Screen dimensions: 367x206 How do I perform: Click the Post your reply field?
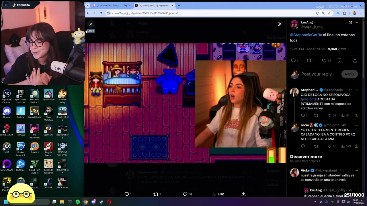316,74
